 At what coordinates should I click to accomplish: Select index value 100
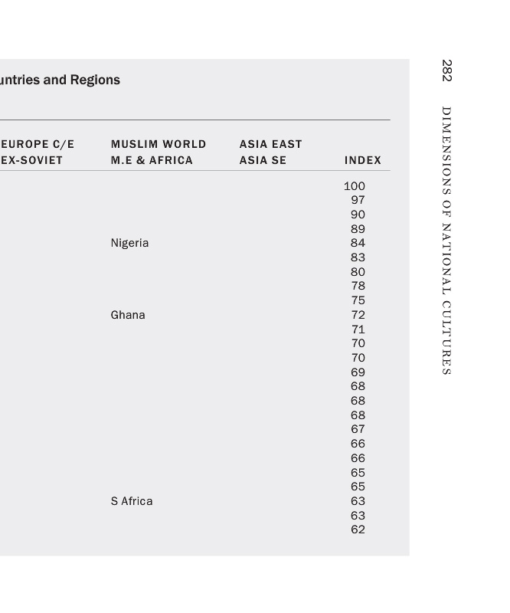[355, 186]
